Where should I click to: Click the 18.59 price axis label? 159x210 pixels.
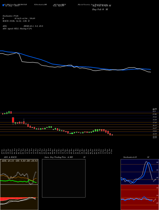coord(155,120)
